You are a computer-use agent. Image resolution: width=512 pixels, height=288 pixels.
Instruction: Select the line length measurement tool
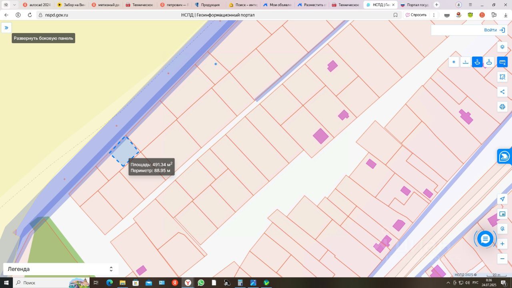pyautogui.click(x=466, y=62)
